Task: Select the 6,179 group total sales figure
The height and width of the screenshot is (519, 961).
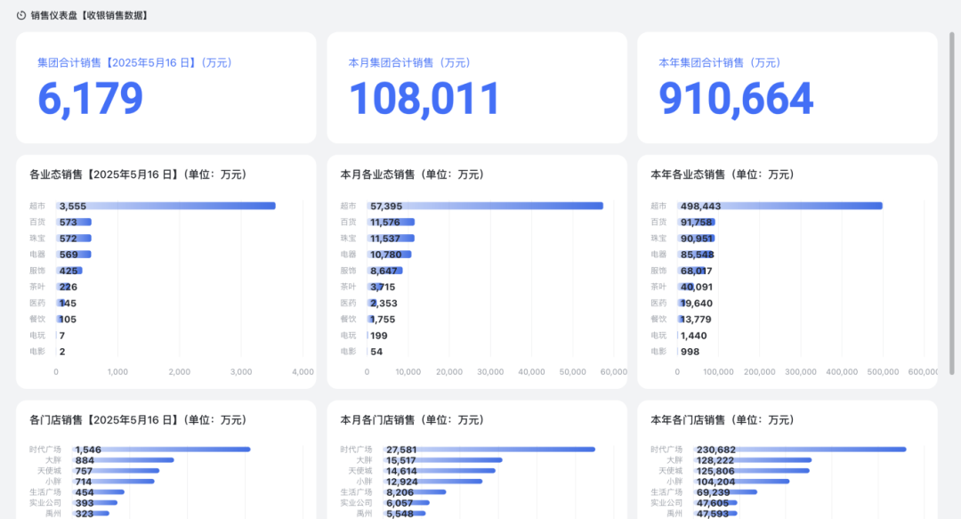Action: [90, 99]
